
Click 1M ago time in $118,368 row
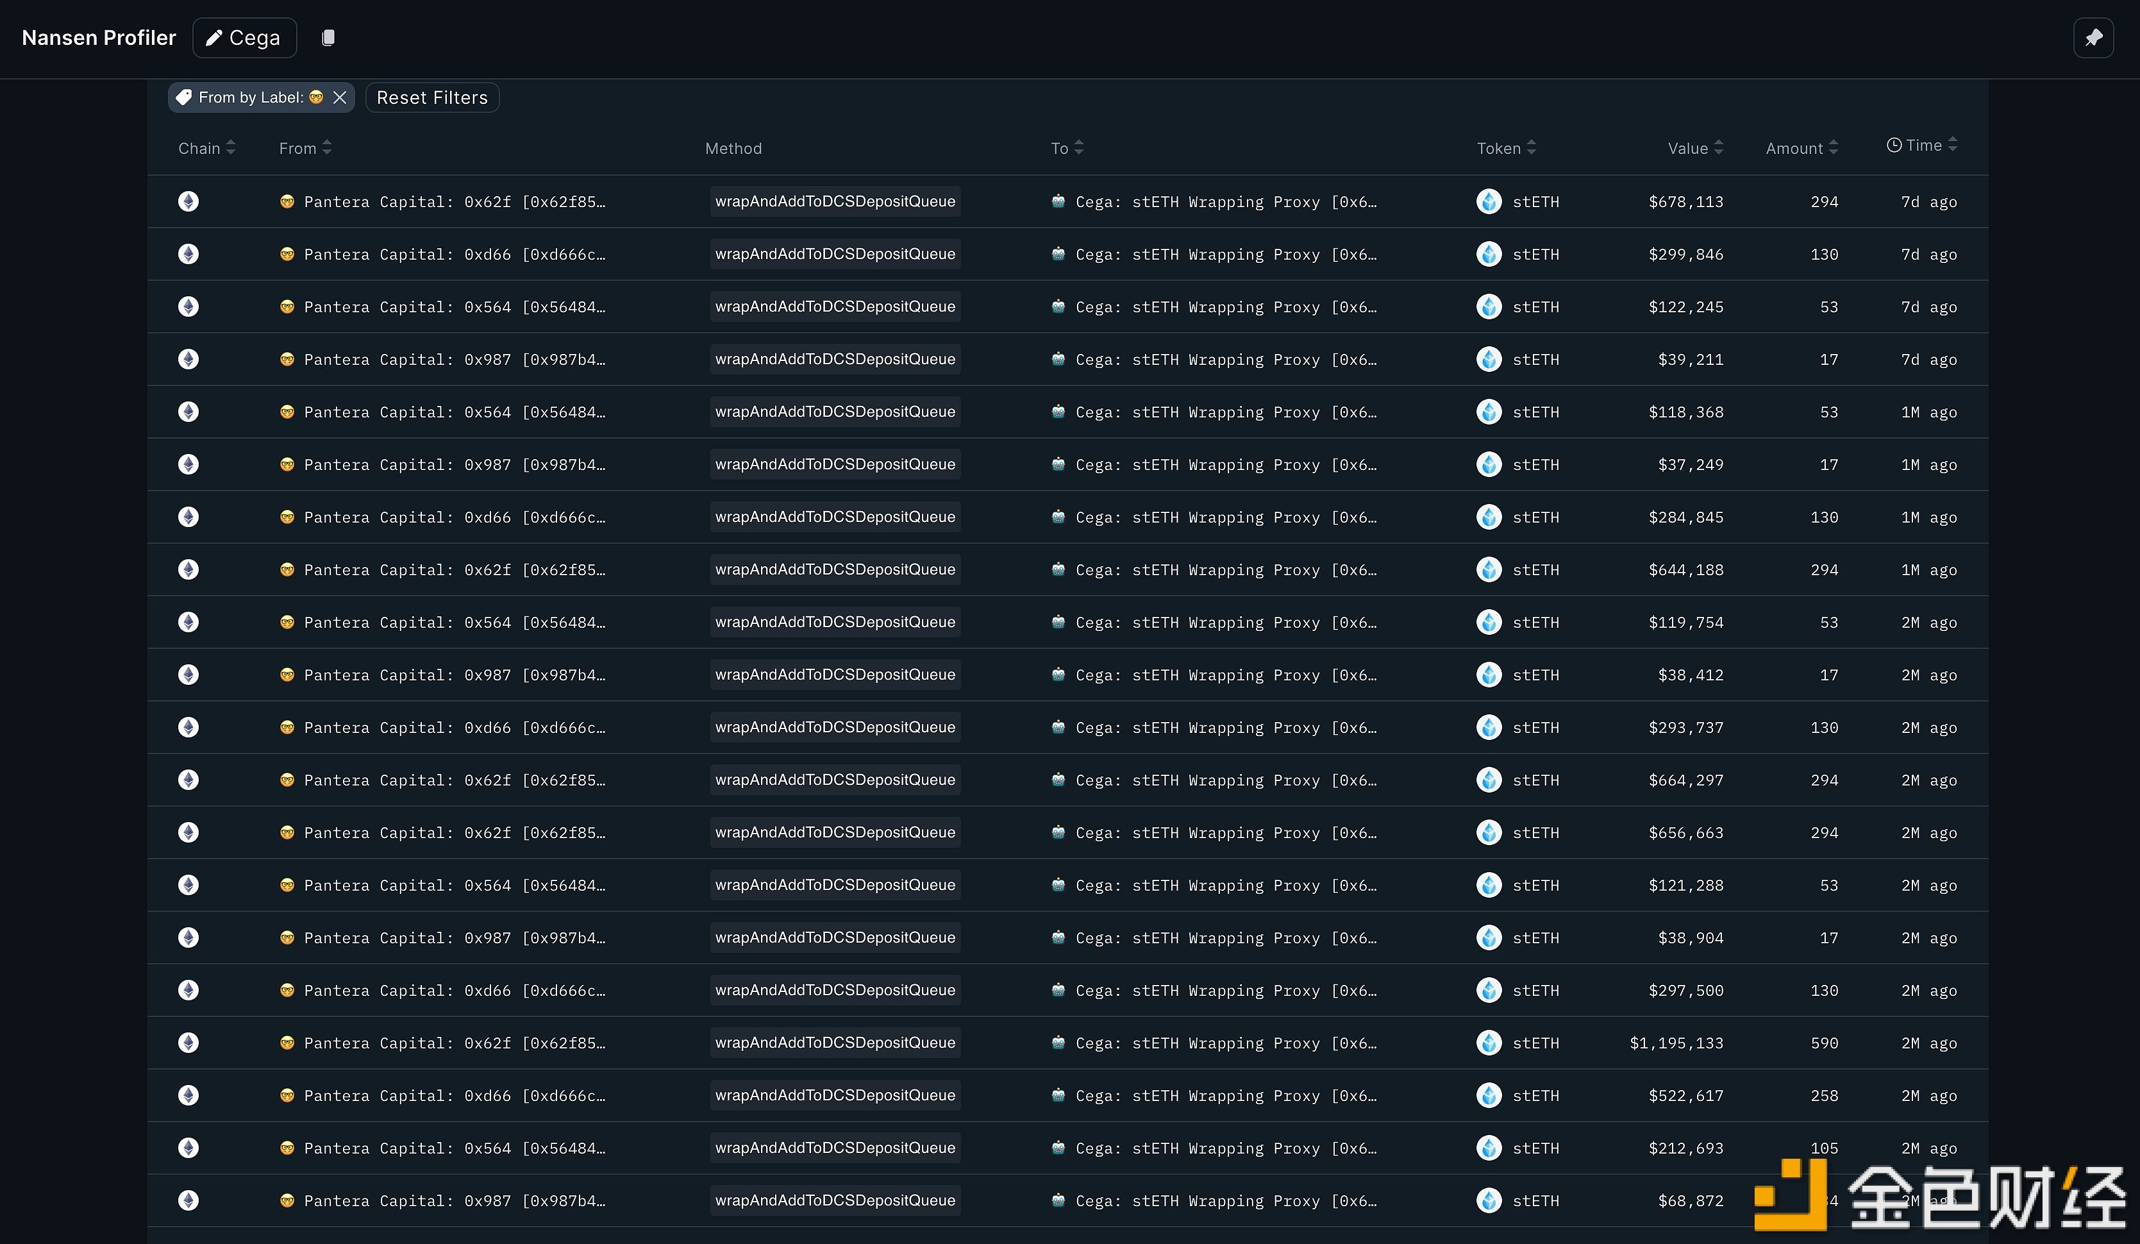(x=1928, y=413)
